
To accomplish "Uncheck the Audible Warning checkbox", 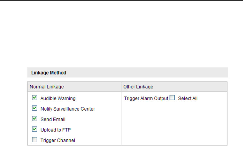I will point(35,98).
